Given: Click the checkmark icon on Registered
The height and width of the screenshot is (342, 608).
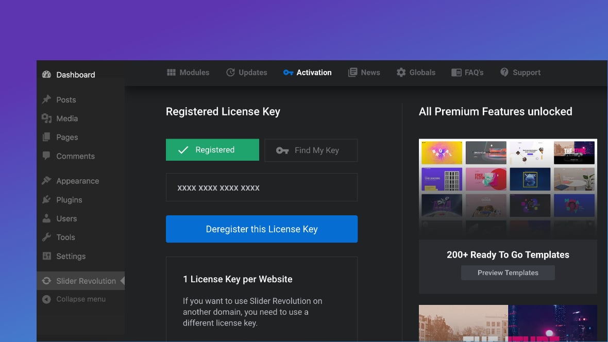Looking at the screenshot, I should [183, 150].
